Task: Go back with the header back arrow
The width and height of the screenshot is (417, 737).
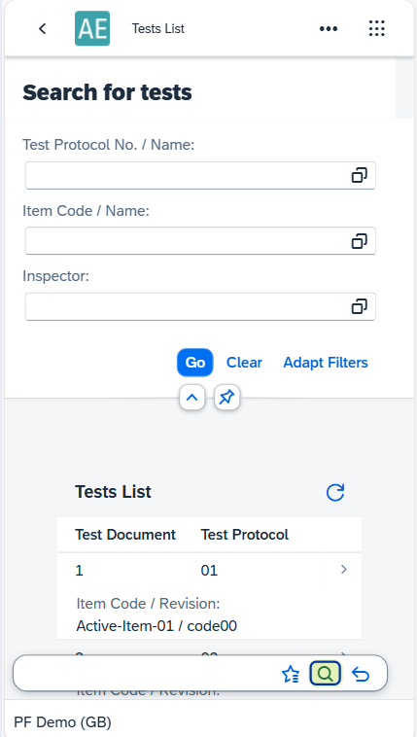Action: (x=43, y=28)
